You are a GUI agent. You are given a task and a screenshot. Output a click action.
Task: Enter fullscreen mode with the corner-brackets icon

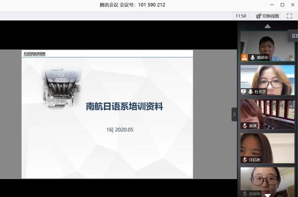pos(289,16)
